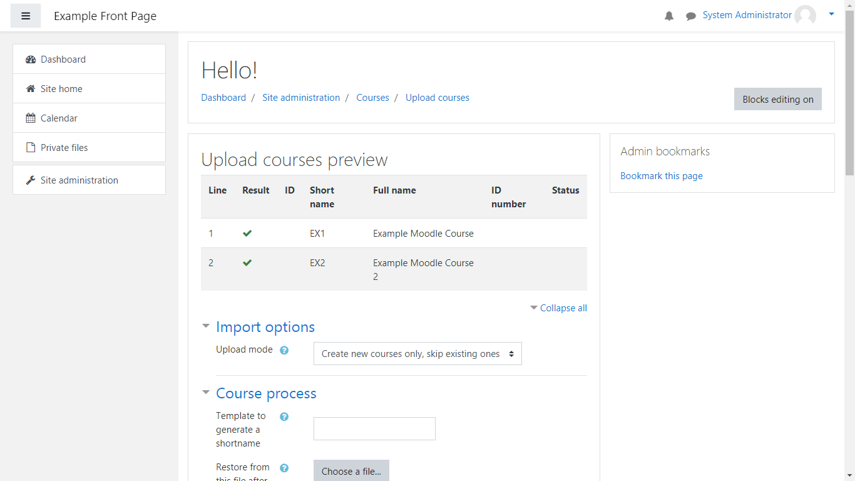Show help for shortname template

[x=284, y=416]
